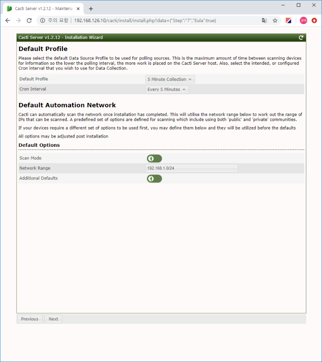Screen dimensions: 322x362
Task: Toggle the Scan Mode switch
Action: coord(154,158)
